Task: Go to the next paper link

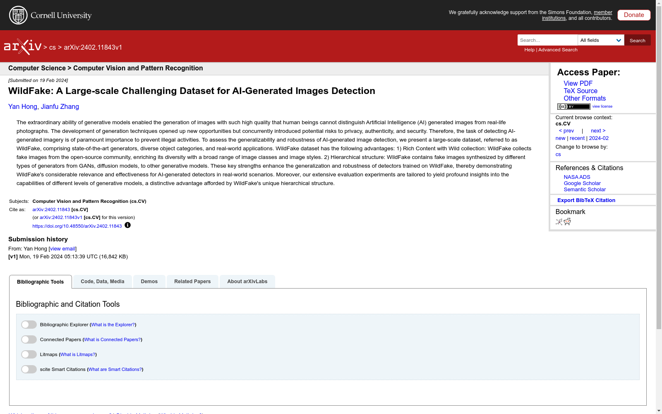Action: (x=598, y=130)
